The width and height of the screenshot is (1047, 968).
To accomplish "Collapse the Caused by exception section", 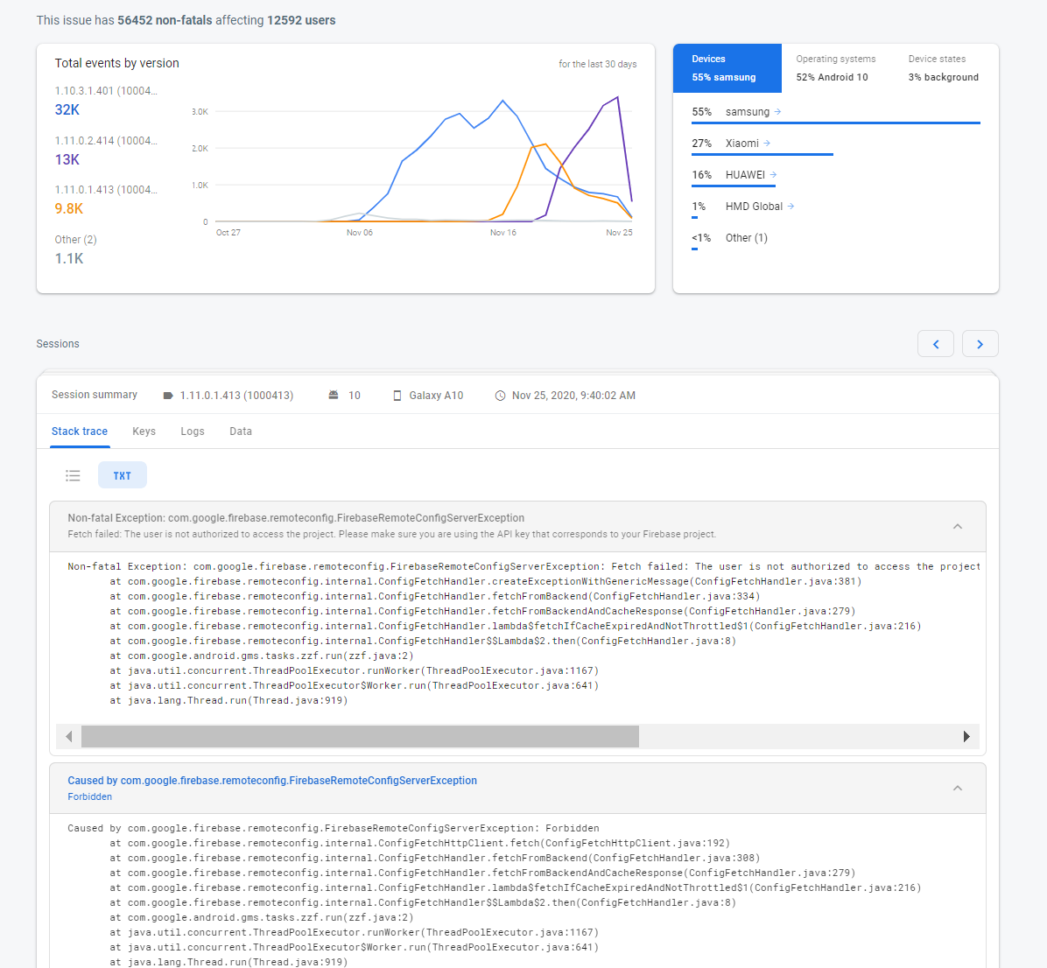I will click(957, 788).
